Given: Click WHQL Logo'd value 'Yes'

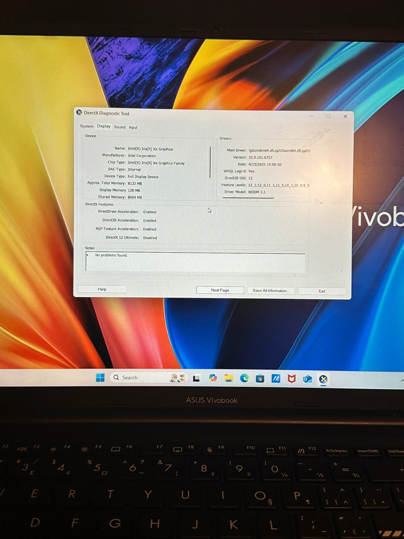Looking at the screenshot, I should (251, 171).
